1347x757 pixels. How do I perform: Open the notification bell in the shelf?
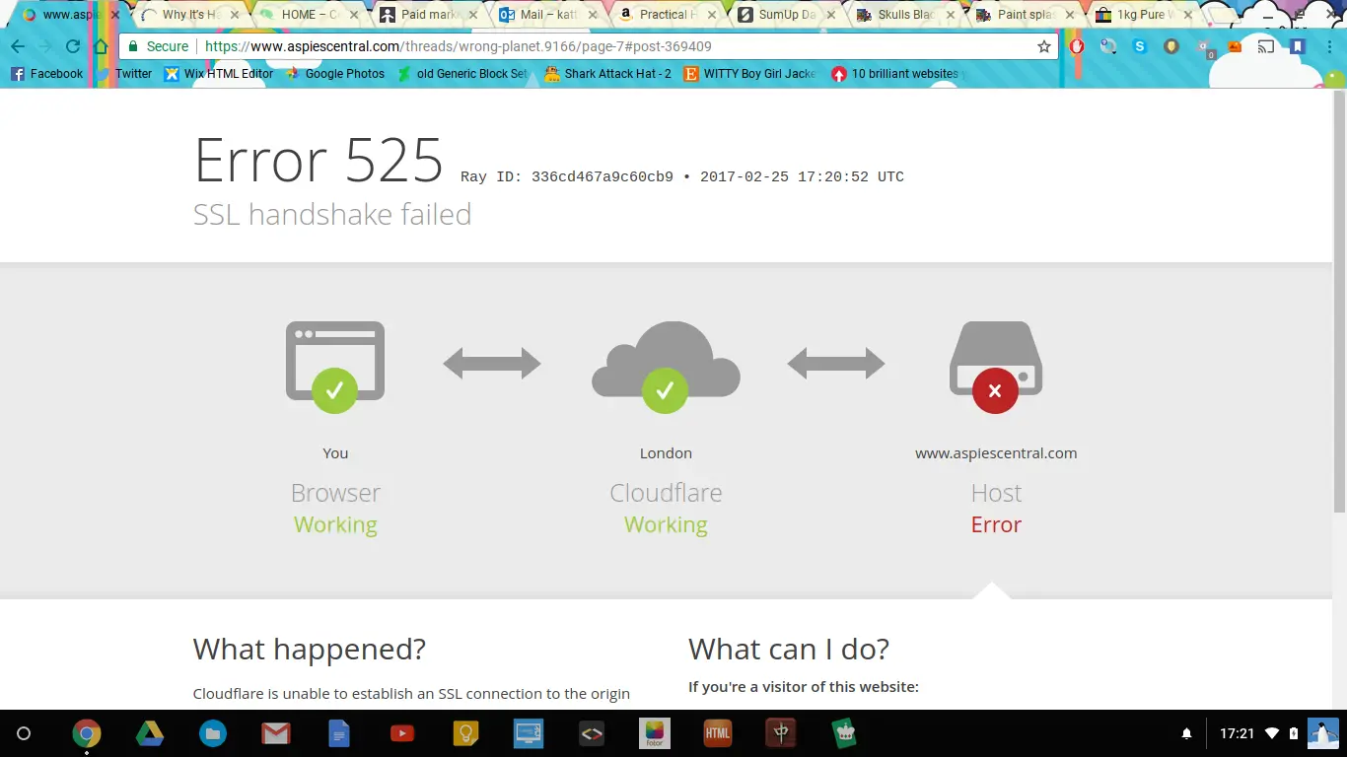click(x=1187, y=733)
